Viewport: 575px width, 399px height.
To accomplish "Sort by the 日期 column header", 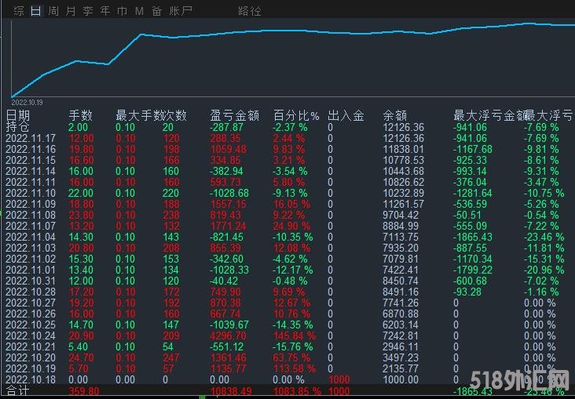I will tap(18, 115).
